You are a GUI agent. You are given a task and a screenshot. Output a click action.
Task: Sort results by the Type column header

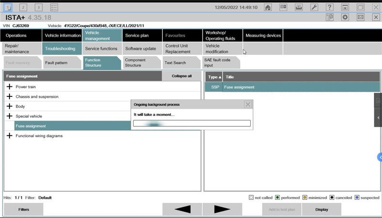click(x=213, y=77)
